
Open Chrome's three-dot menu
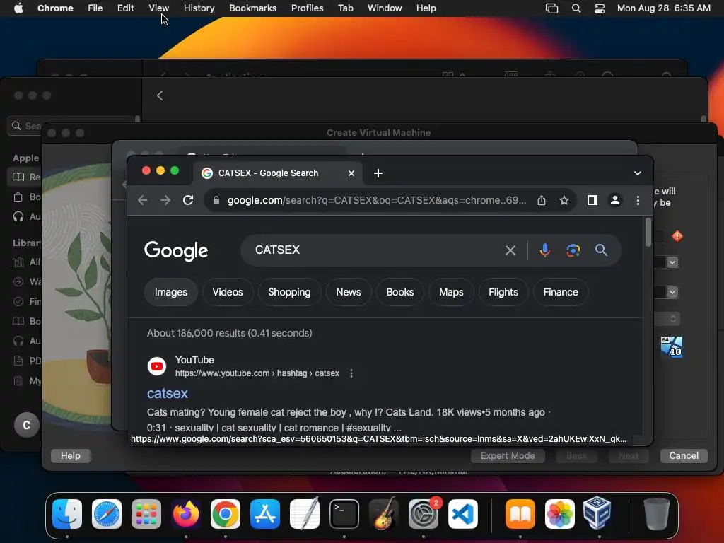pyautogui.click(x=638, y=200)
